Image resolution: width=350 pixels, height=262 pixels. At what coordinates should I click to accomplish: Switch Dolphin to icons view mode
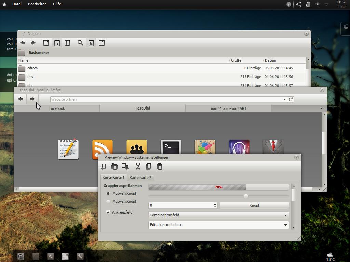(46, 43)
